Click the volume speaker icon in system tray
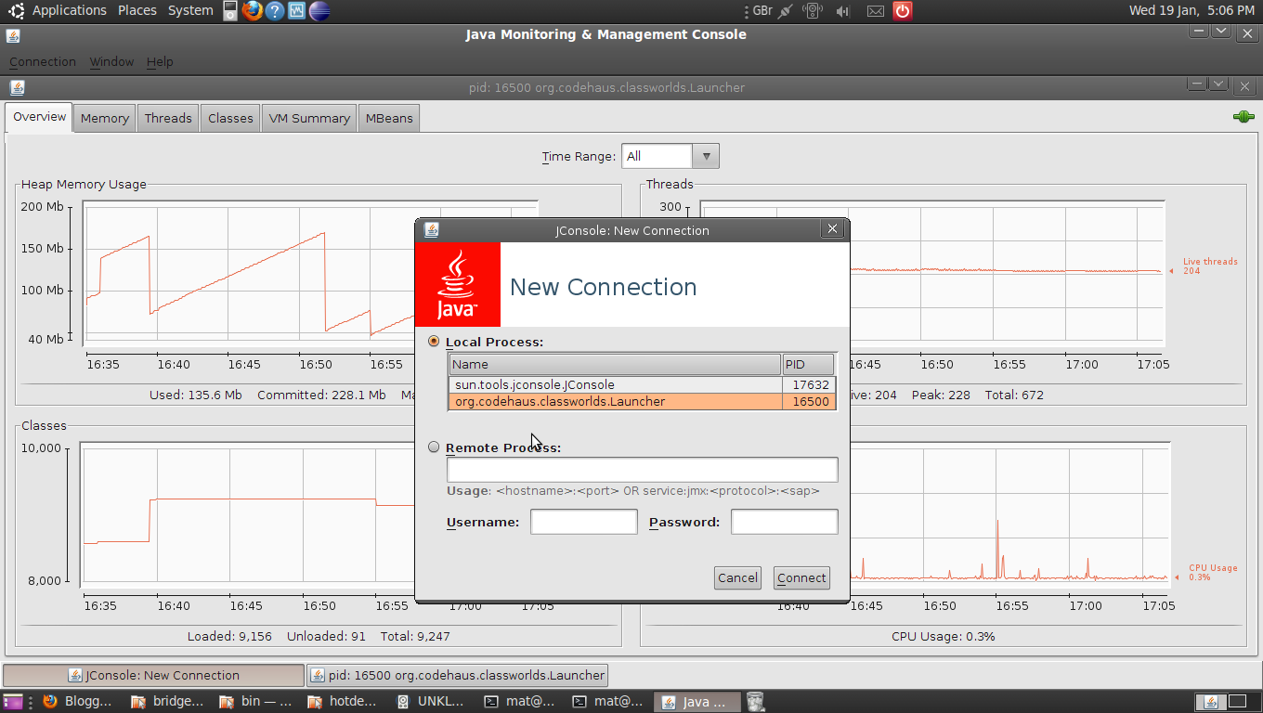 [843, 10]
